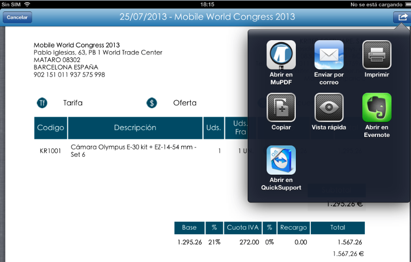The width and height of the screenshot is (411, 262).
Task: Tap the address line Pablo Iglesias, 63
Action: pos(98,53)
